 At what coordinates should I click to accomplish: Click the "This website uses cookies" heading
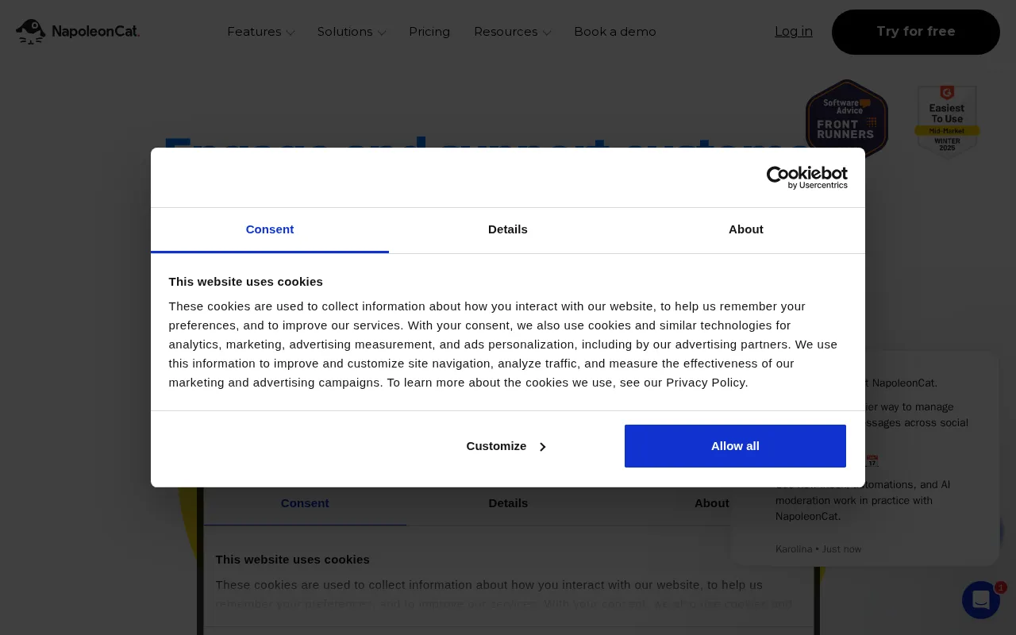tap(245, 281)
